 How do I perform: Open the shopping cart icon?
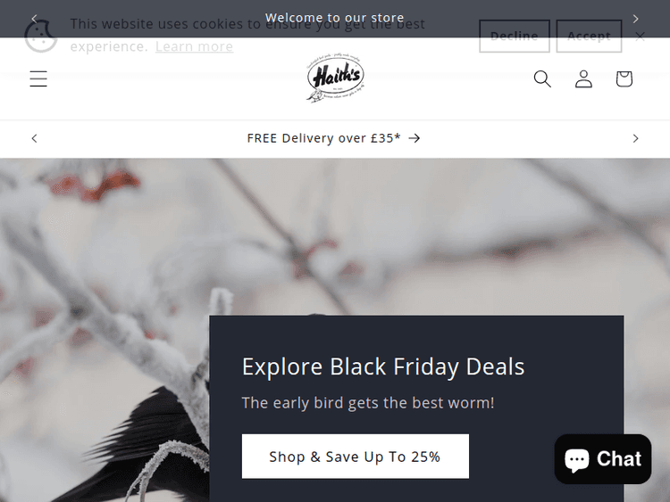click(x=624, y=78)
